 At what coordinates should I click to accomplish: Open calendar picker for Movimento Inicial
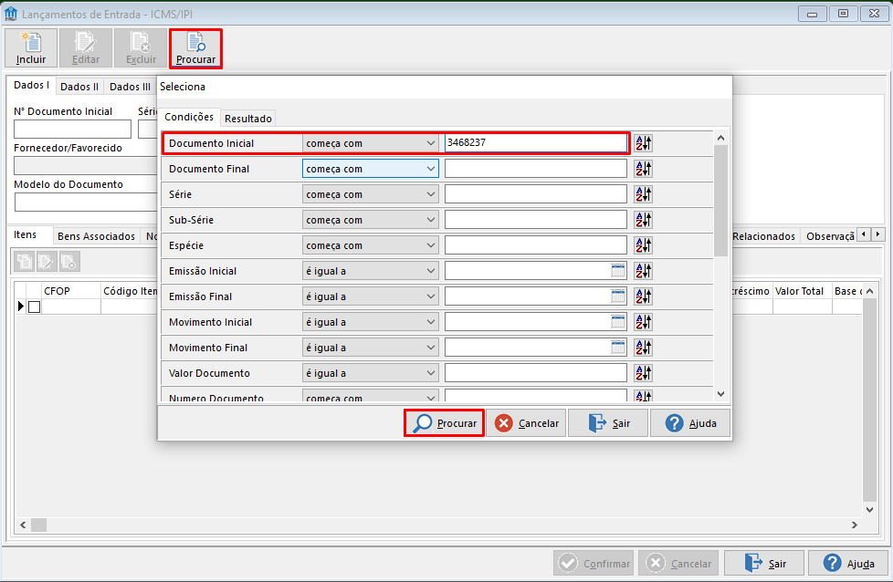(x=618, y=322)
